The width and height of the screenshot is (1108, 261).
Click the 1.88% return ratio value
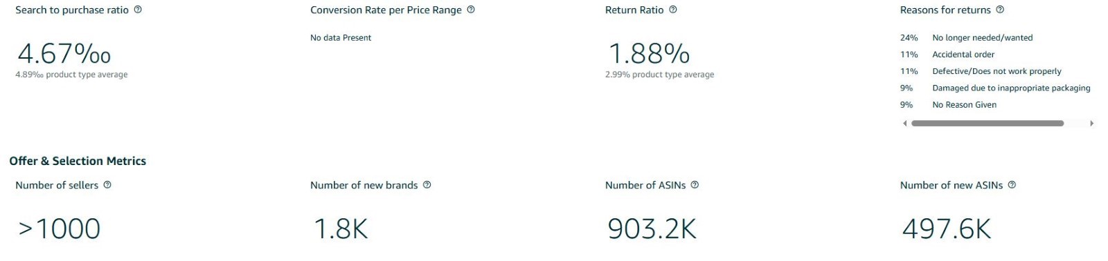pos(649,54)
